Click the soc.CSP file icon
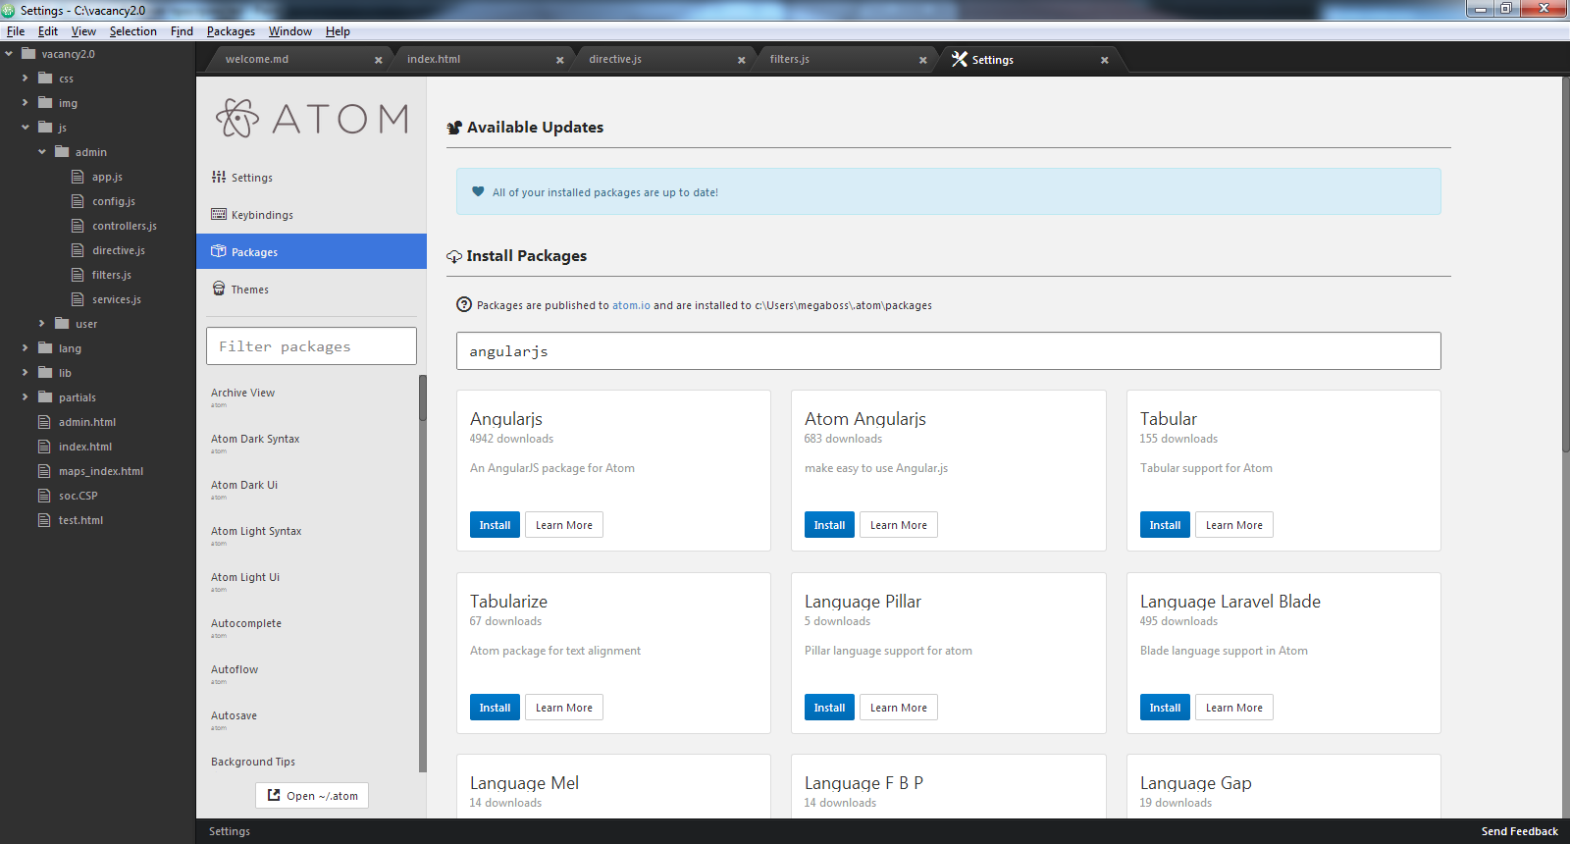This screenshot has height=844, width=1570. (44, 496)
